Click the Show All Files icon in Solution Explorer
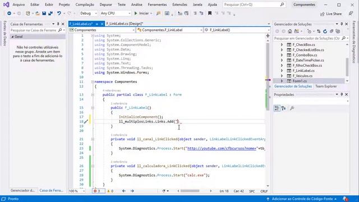This screenshot has height=202, width=359. [338, 31]
